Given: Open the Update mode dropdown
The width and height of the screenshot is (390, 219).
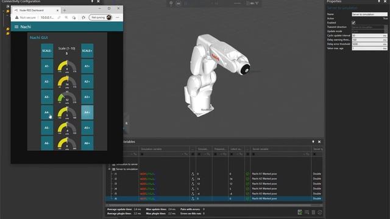Looking at the screenshot, I should [x=369, y=31].
